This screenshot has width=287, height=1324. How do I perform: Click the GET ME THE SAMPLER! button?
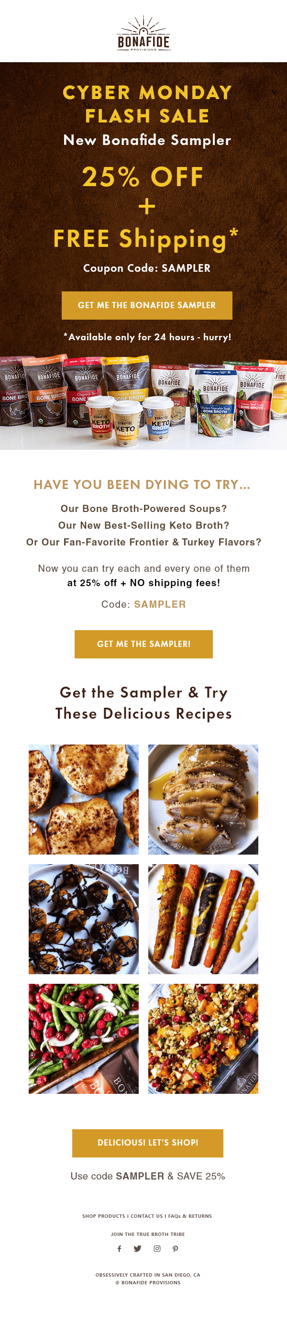(x=144, y=644)
